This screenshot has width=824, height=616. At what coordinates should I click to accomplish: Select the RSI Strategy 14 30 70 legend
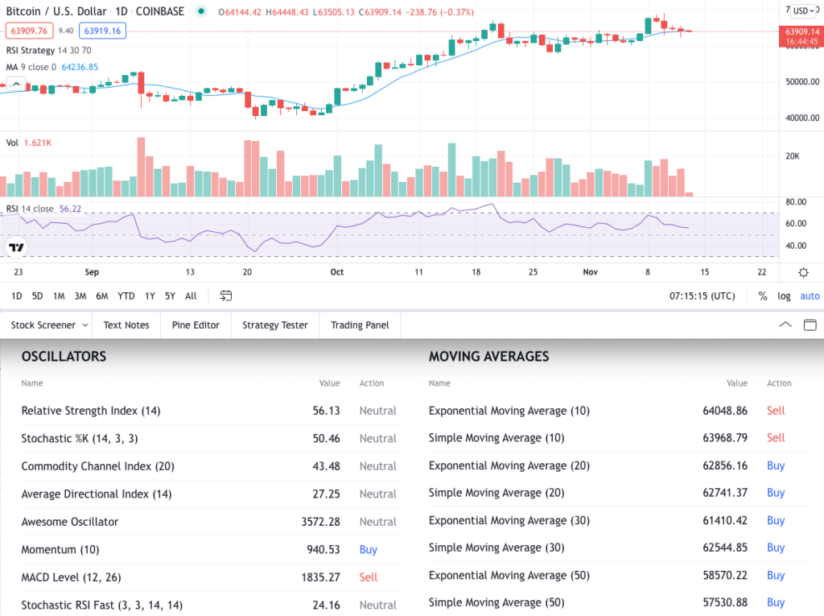[x=48, y=51]
